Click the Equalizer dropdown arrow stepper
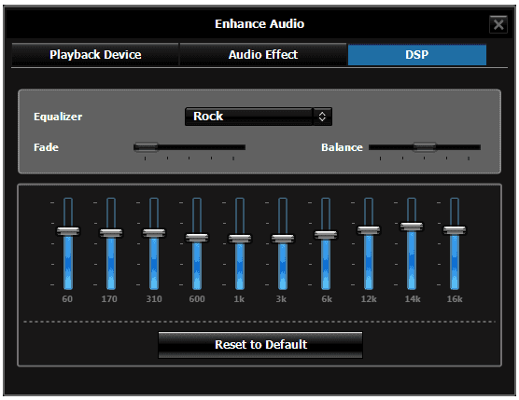Viewport: 519px width, 400px height. click(322, 117)
